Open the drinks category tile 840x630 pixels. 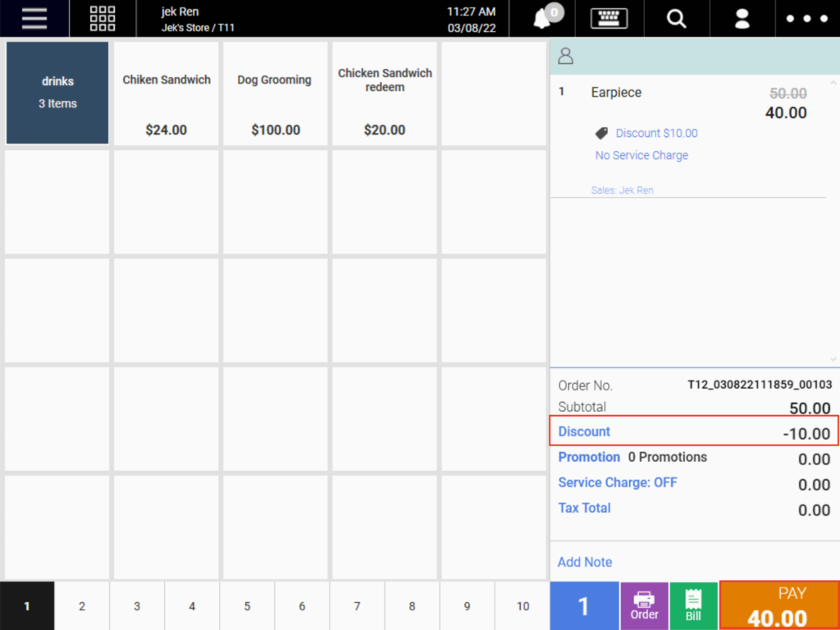coord(57,93)
